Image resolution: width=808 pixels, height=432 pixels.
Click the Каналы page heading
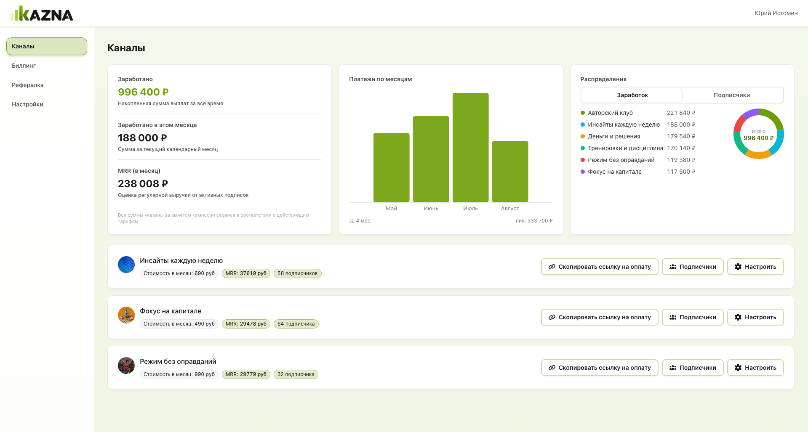[126, 48]
